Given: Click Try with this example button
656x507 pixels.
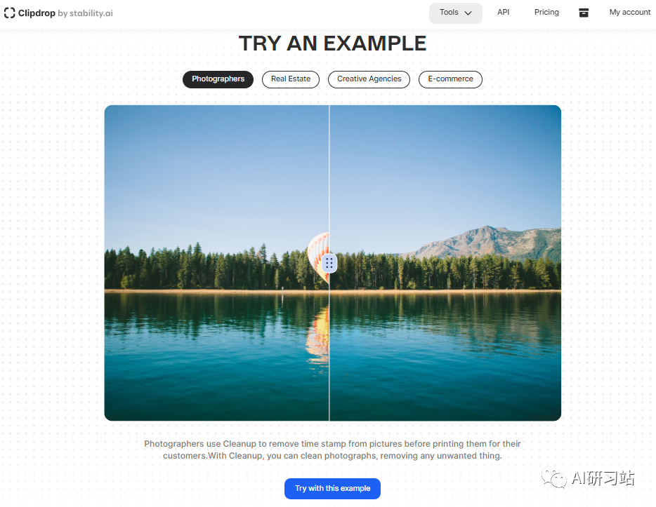Looking at the screenshot, I should (x=333, y=489).
